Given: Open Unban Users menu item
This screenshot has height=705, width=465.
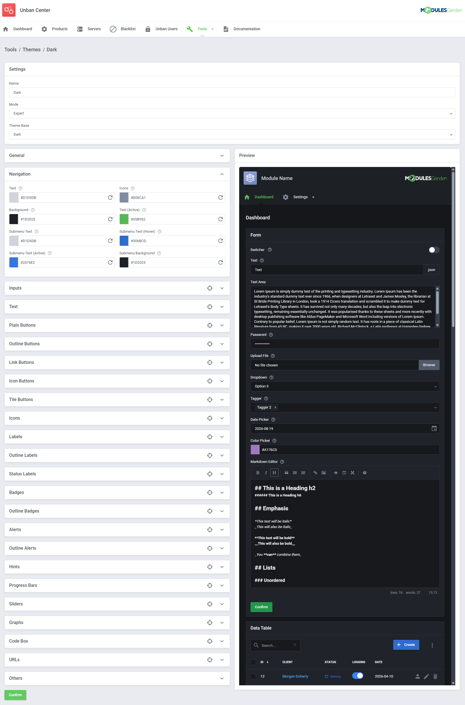Looking at the screenshot, I should point(161,29).
